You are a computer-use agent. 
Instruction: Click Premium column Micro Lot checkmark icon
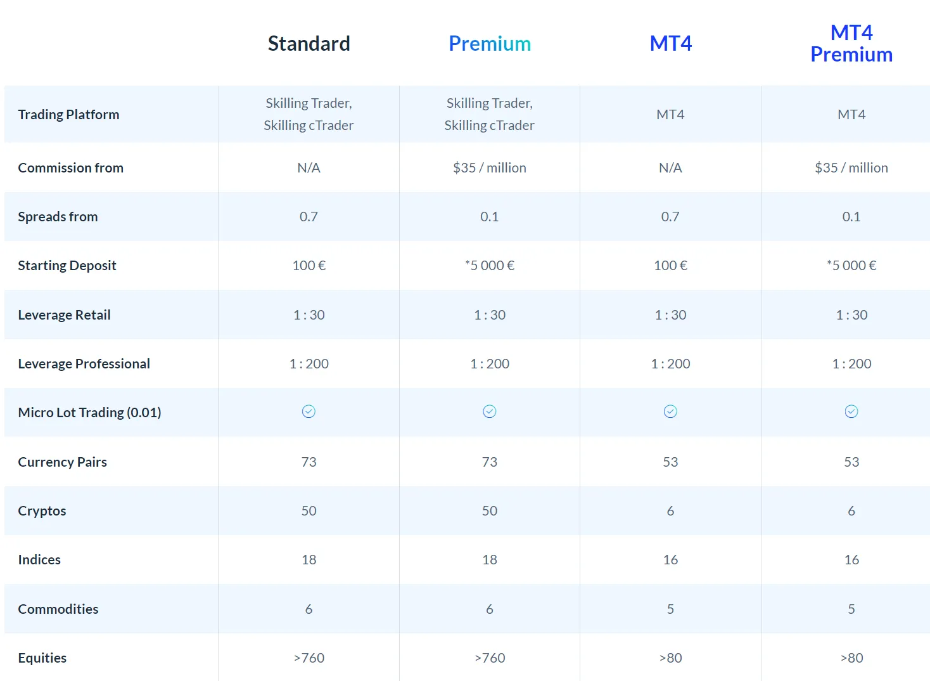point(490,412)
